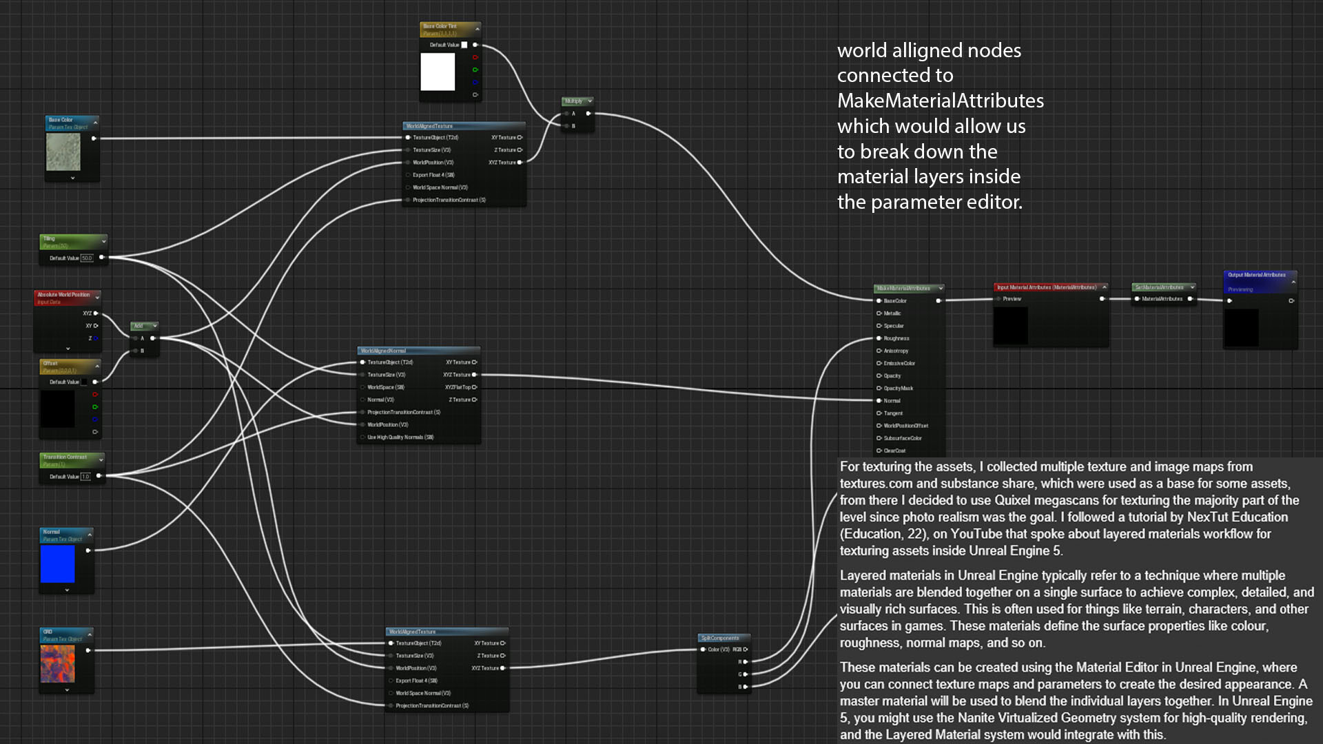Click the Transition Contrast Default Value field
This screenshot has height=744, width=1323.
point(85,477)
